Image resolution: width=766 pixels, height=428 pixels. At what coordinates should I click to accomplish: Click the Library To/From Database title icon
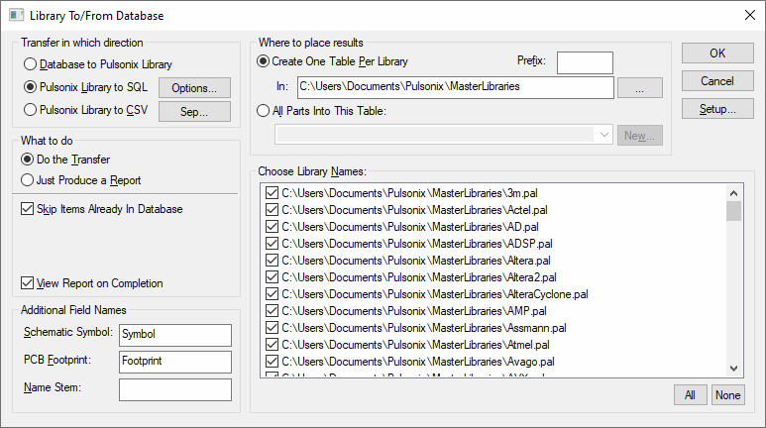click(x=17, y=16)
